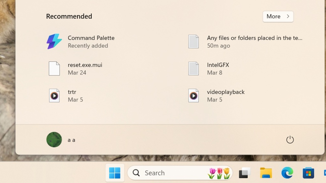This screenshot has height=183, width=326.
Task: Click the user a a profile picture
Action: tap(54, 140)
